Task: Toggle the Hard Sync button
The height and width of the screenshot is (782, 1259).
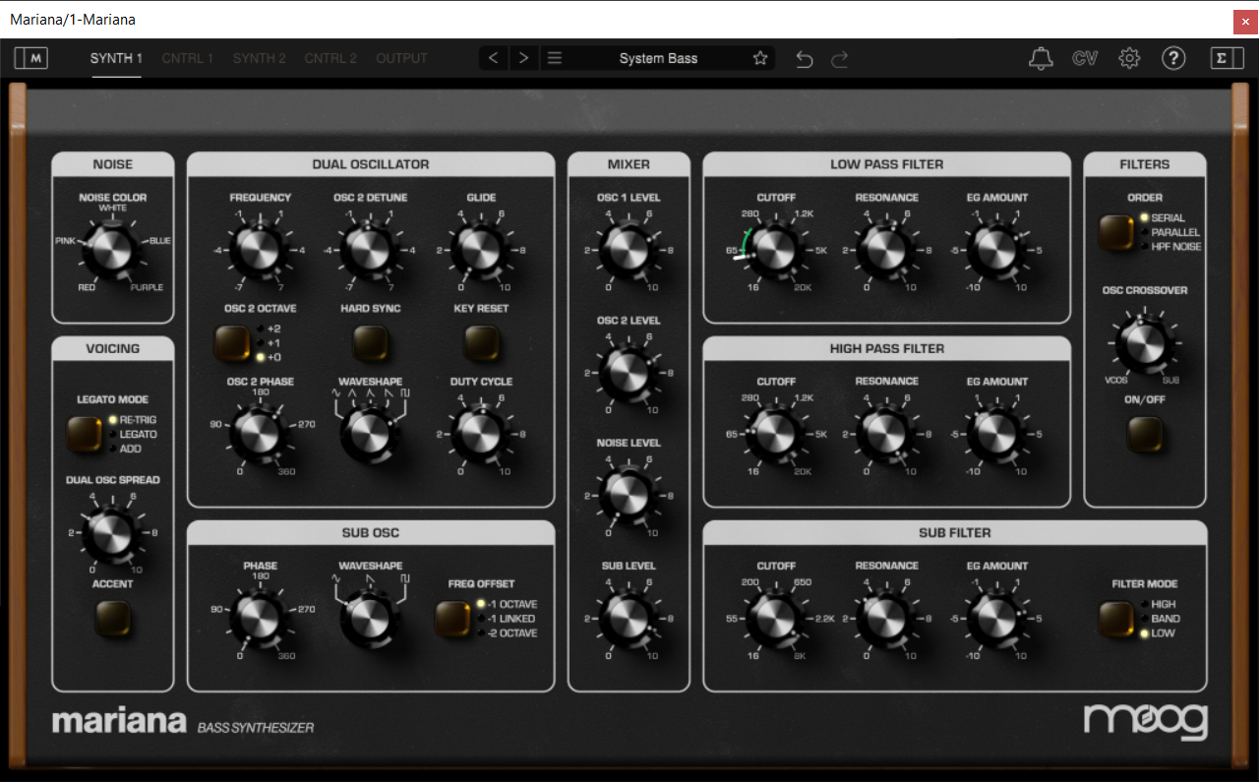Action: tap(370, 341)
